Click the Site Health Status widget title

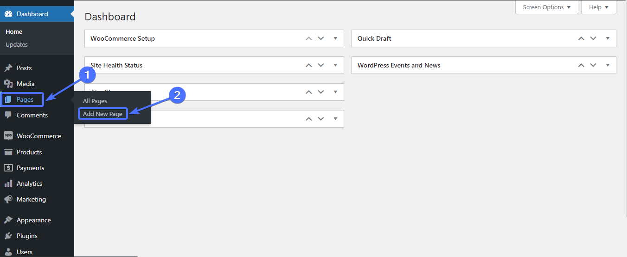pos(116,65)
